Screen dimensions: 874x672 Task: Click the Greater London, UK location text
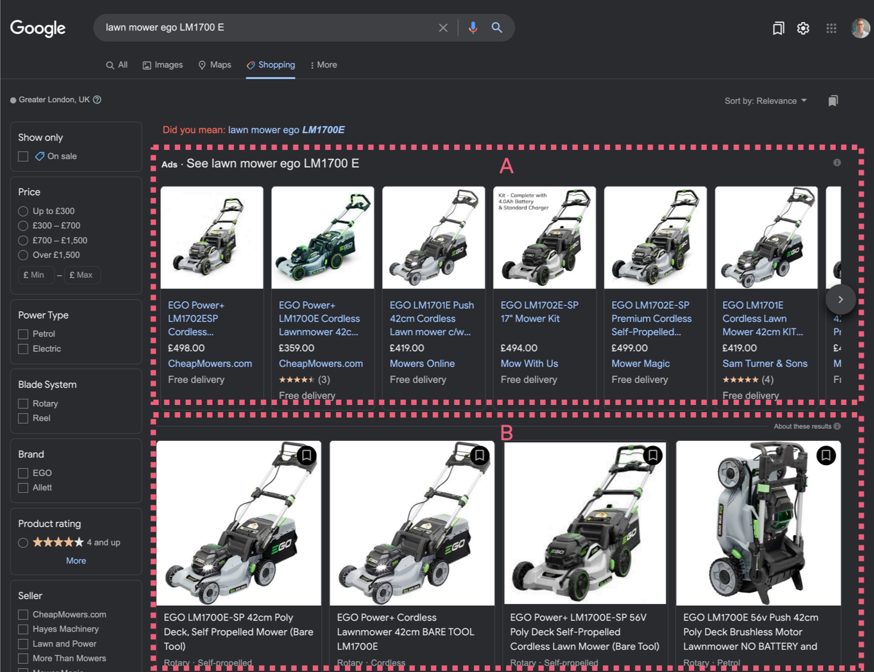(x=54, y=100)
